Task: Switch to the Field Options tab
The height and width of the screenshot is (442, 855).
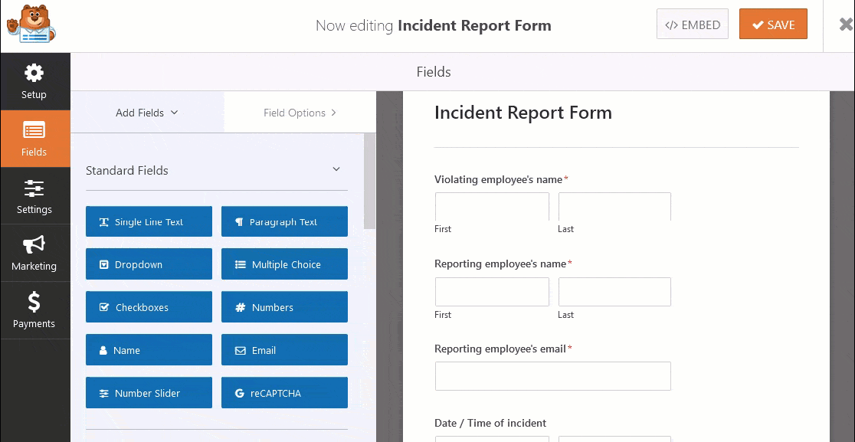Action: coord(300,113)
